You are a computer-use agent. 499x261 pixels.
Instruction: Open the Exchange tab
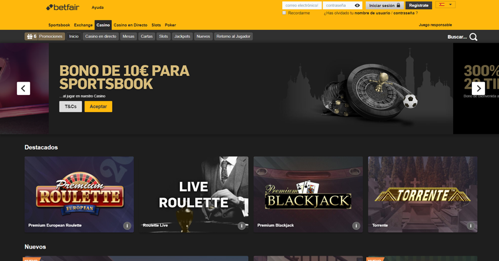(x=83, y=25)
